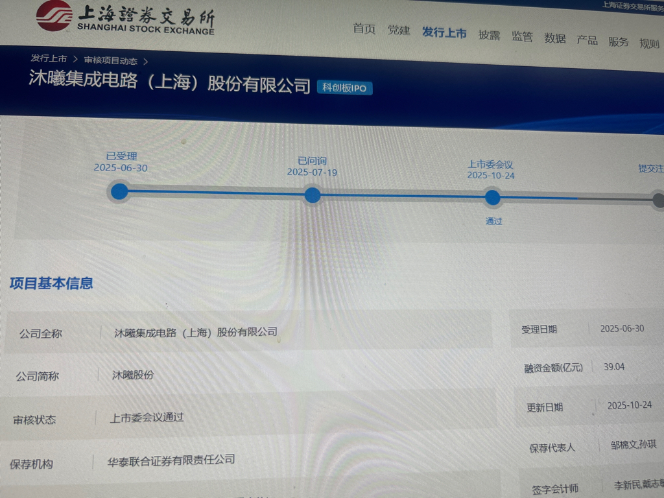The image size is (664, 498).
Task: Go to 发行上市 breadcrumb link
Action: coord(49,58)
